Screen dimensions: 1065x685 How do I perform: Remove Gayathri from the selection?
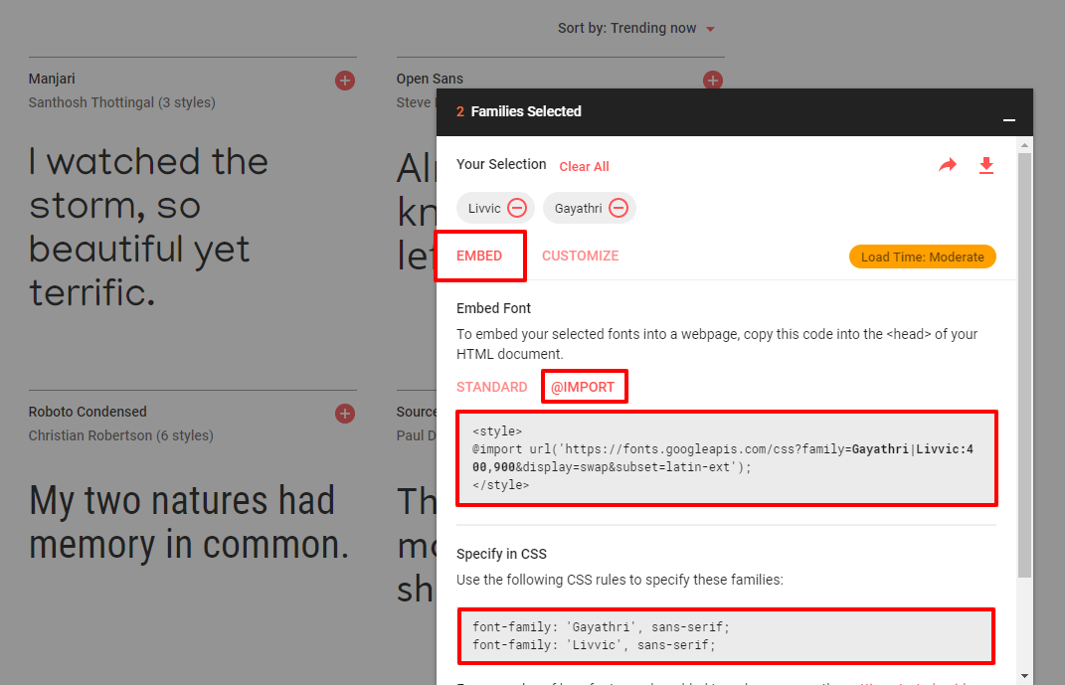click(x=619, y=208)
